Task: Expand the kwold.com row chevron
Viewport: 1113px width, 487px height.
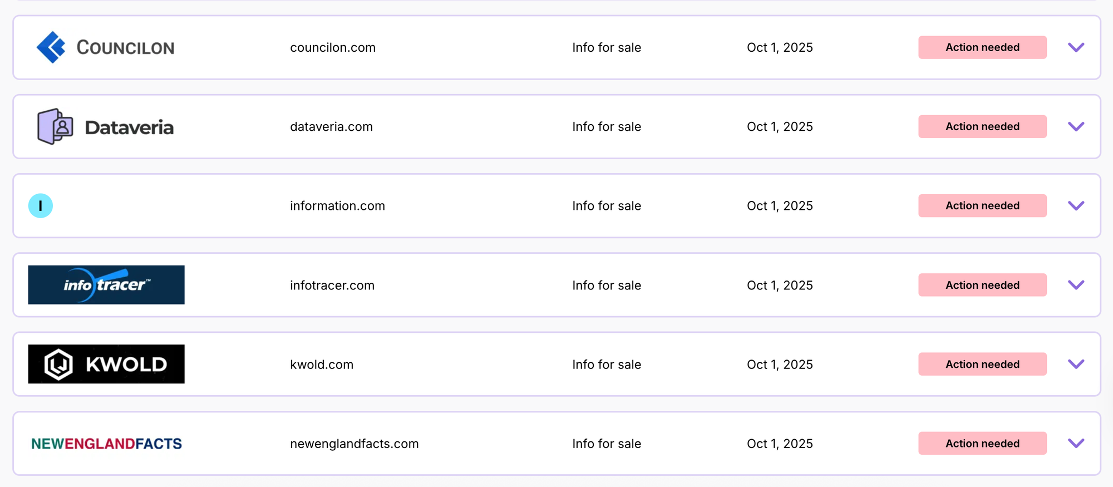Action: pyautogui.click(x=1076, y=364)
